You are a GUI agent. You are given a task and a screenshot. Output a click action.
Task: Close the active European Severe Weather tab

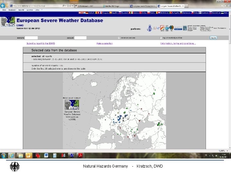[183, 6]
